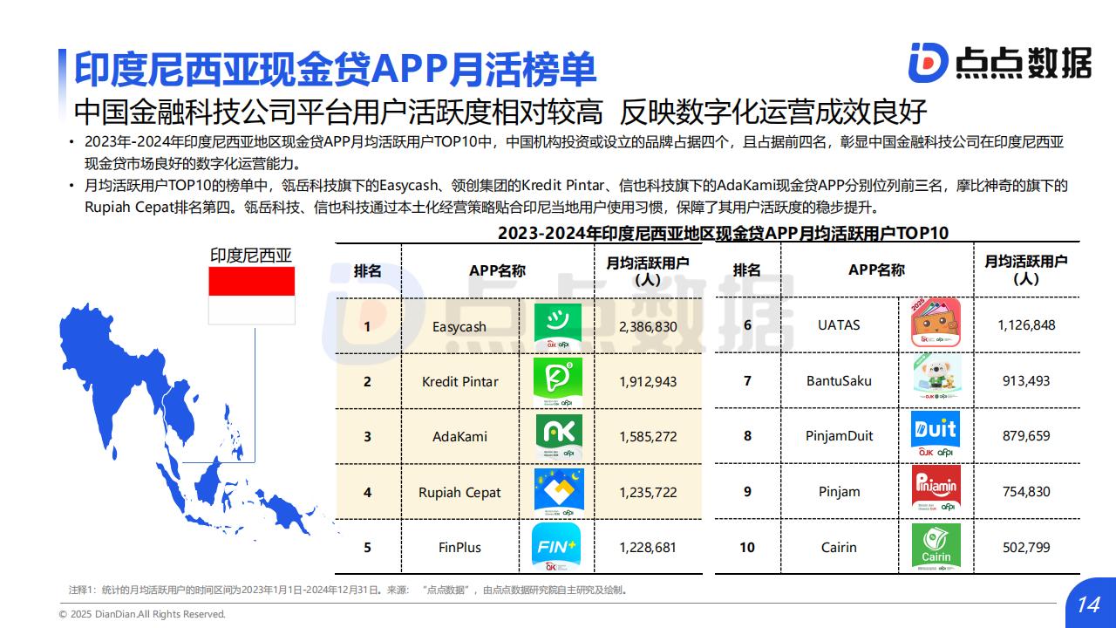Click the right table APP名称 header
Screen dimensions: 1116x628
tap(876, 270)
